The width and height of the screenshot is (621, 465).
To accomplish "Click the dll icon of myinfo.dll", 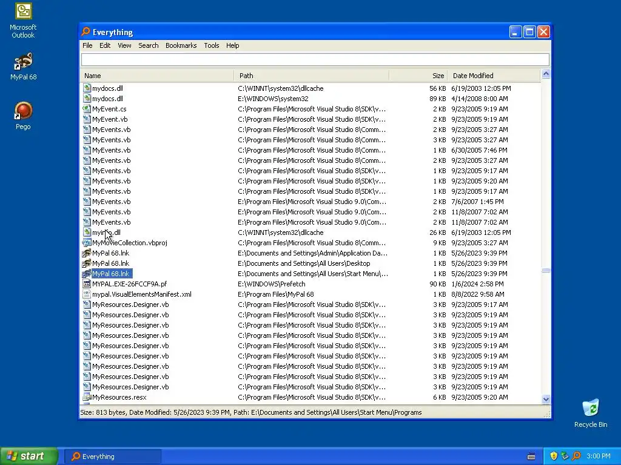I will point(87,232).
